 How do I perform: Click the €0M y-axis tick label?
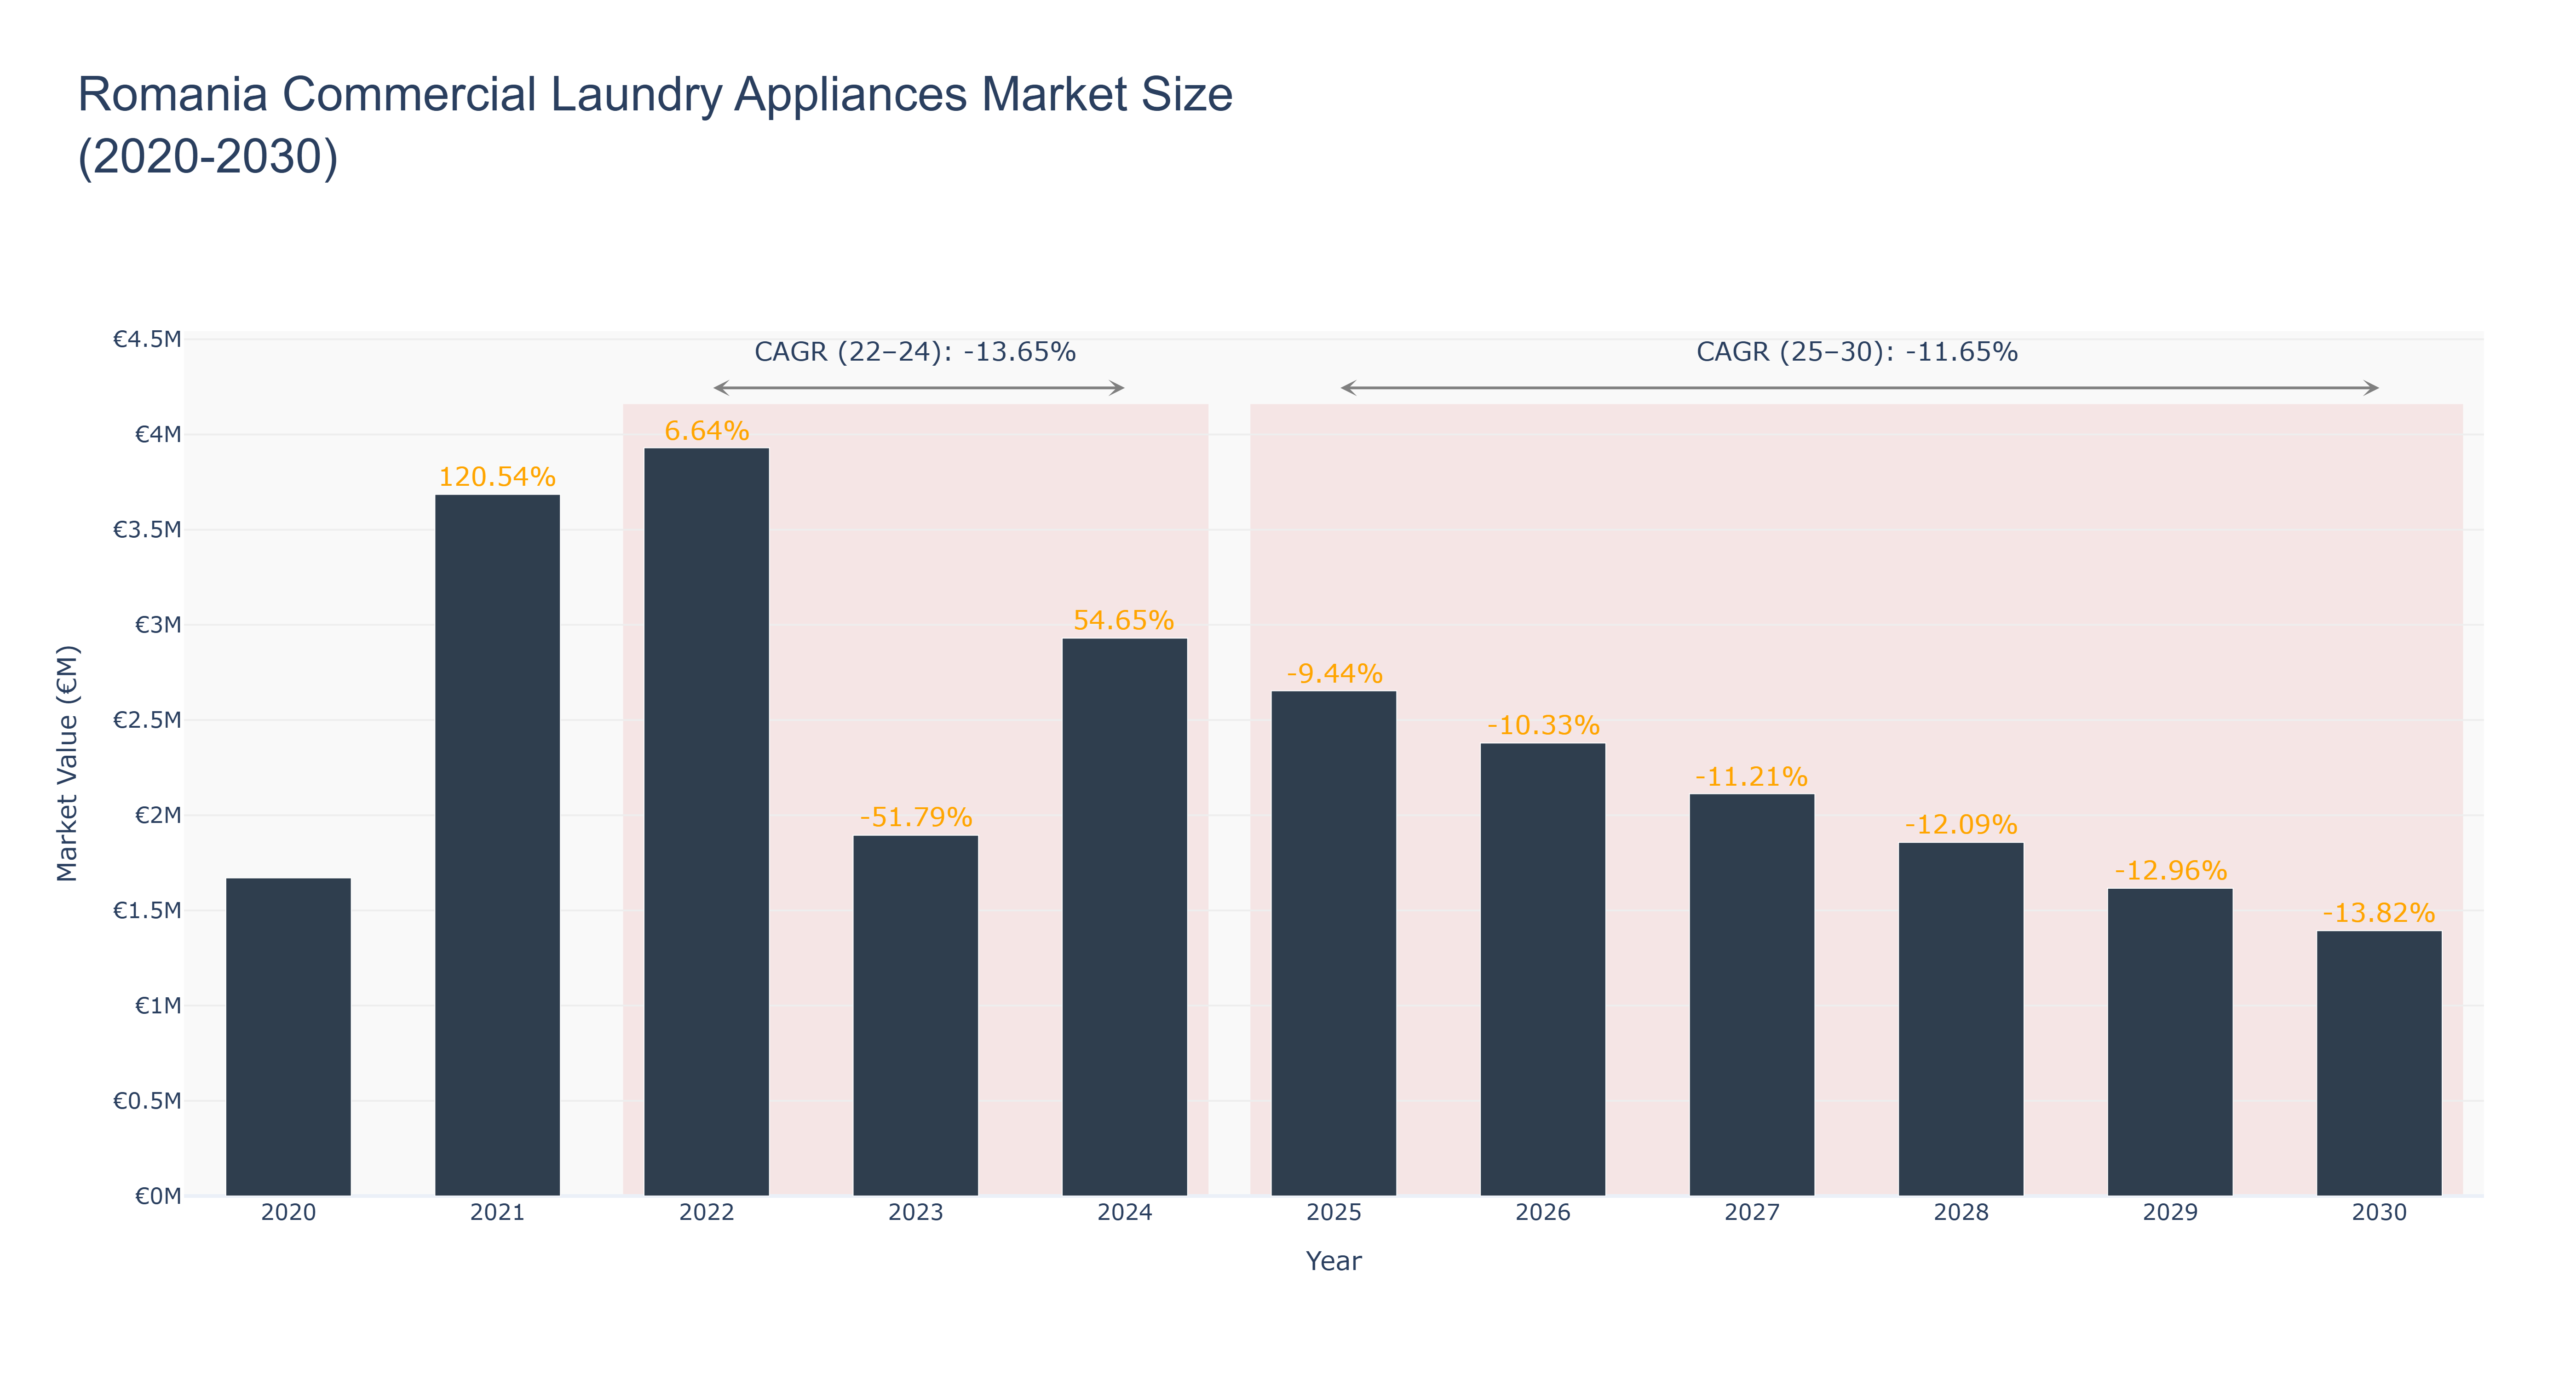[x=158, y=1196]
